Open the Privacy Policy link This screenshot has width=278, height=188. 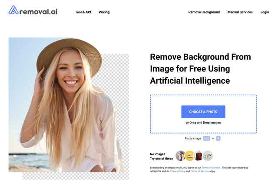point(177,171)
